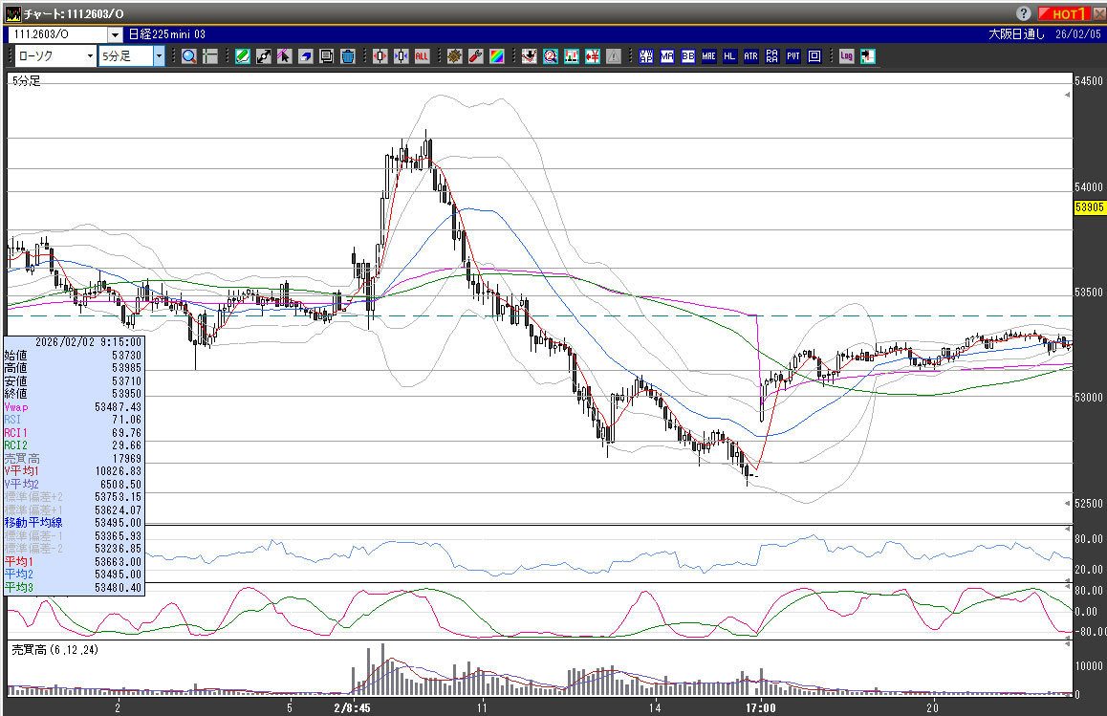Image resolution: width=1107 pixels, height=716 pixels.
Task: Toggle the Log scale button
Action: [x=847, y=56]
